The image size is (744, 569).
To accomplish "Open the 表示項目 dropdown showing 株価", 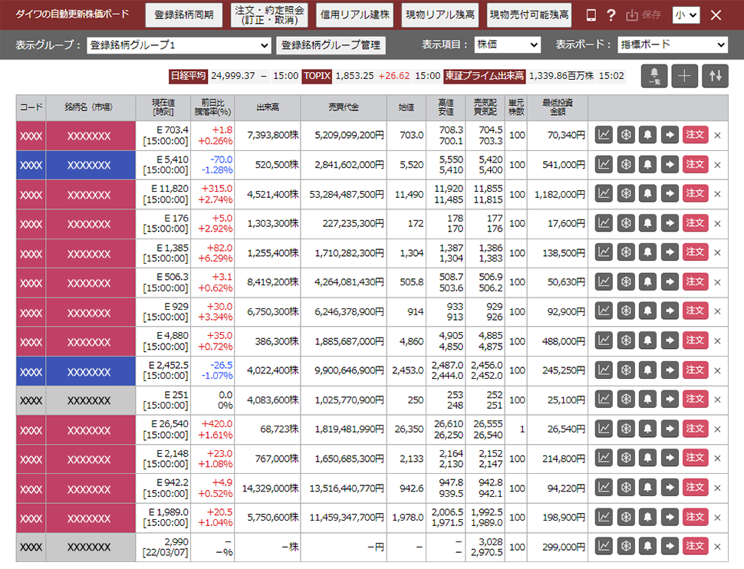I will tap(507, 45).
